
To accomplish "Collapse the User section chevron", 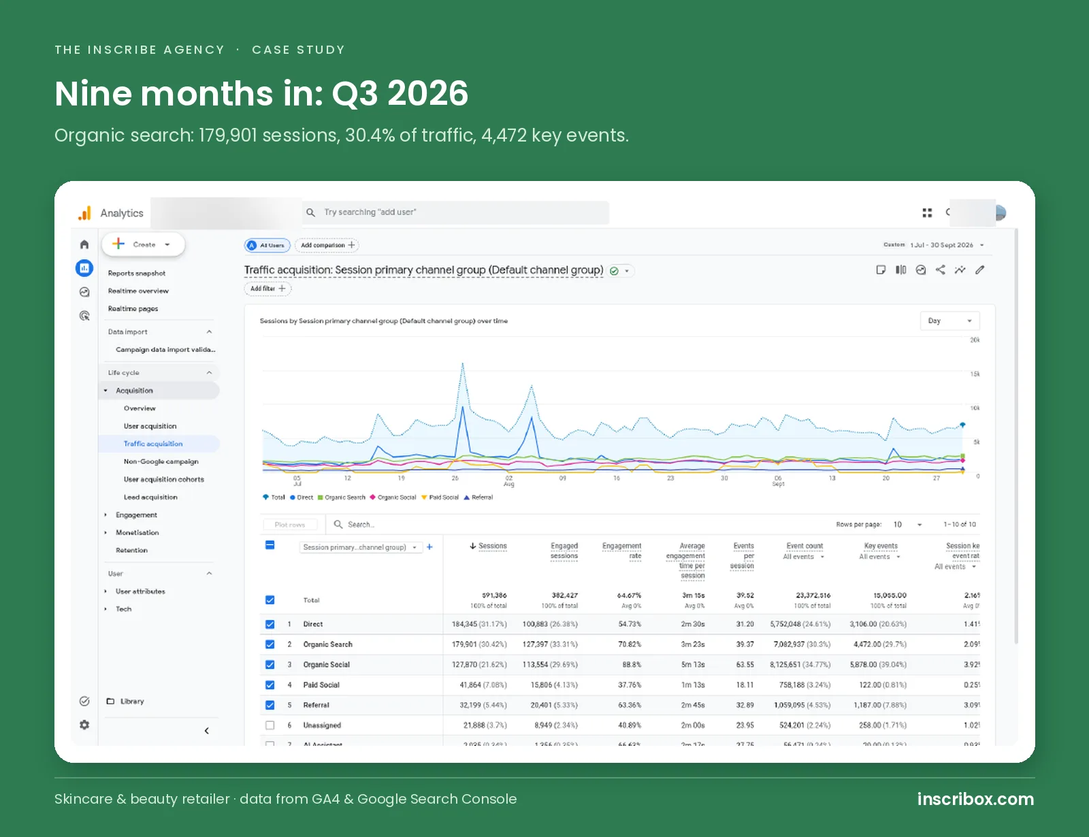I will [209, 574].
